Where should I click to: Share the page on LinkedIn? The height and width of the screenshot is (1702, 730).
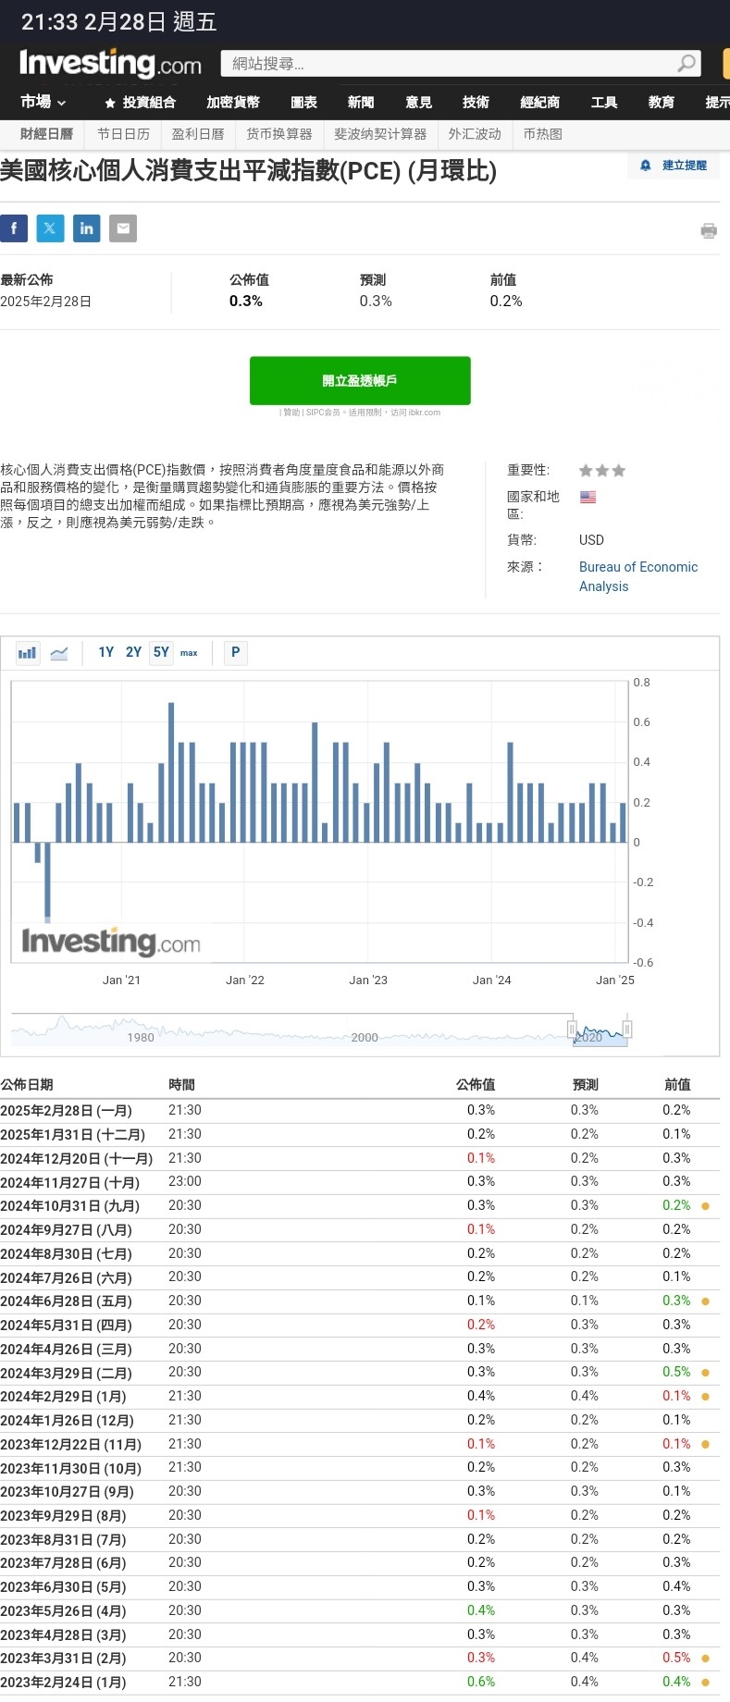(x=87, y=228)
